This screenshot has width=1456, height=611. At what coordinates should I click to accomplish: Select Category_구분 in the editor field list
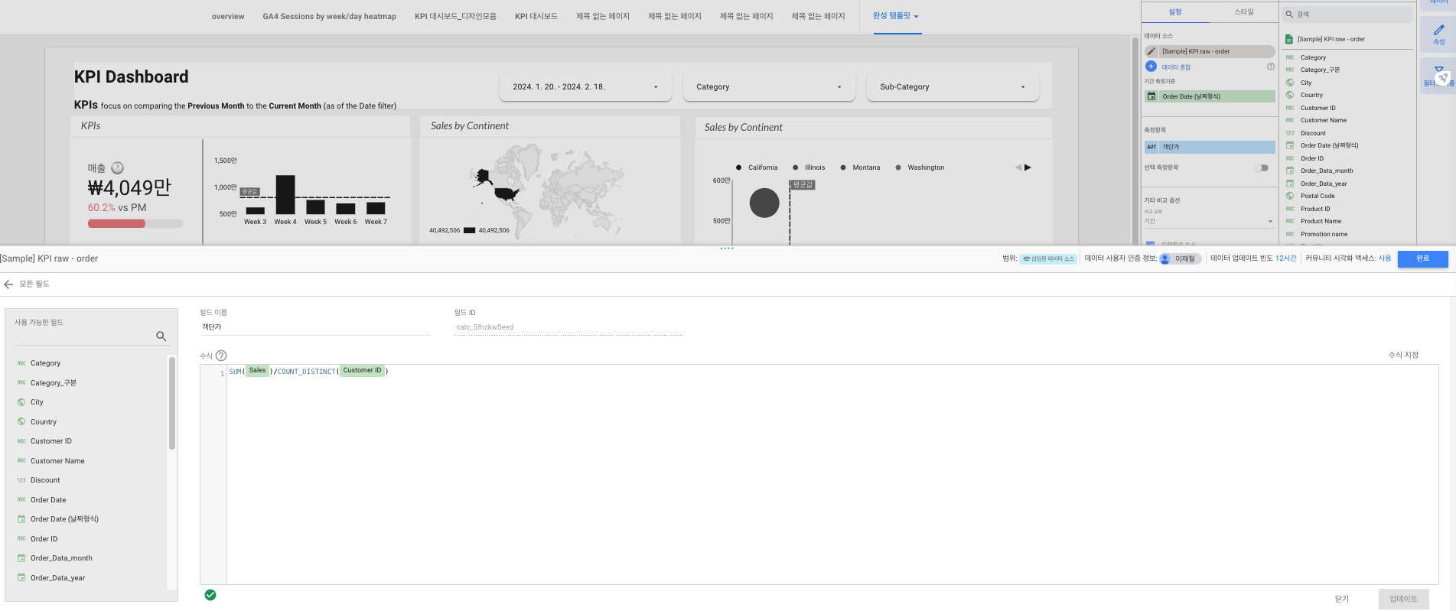(x=53, y=382)
